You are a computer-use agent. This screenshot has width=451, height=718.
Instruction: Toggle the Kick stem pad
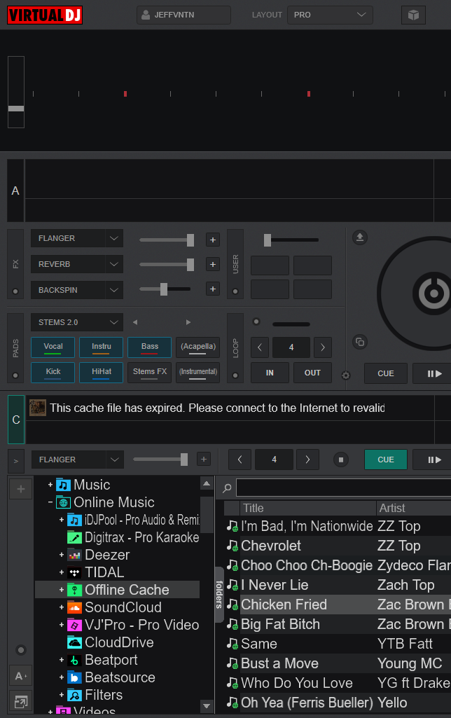coord(53,372)
